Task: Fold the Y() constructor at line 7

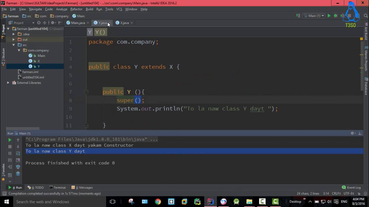Action: pos(86,92)
